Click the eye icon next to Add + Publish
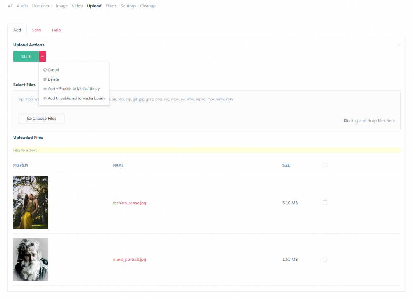Viewport: 413px width, 298px height. coord(45,88)
